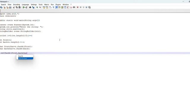Click the Copy toolbar icon
The width and height of the screenshot is (190, 107).
point(17,7)
